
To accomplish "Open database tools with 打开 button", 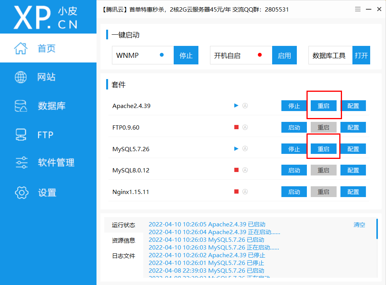I will (x=361, y=55).
